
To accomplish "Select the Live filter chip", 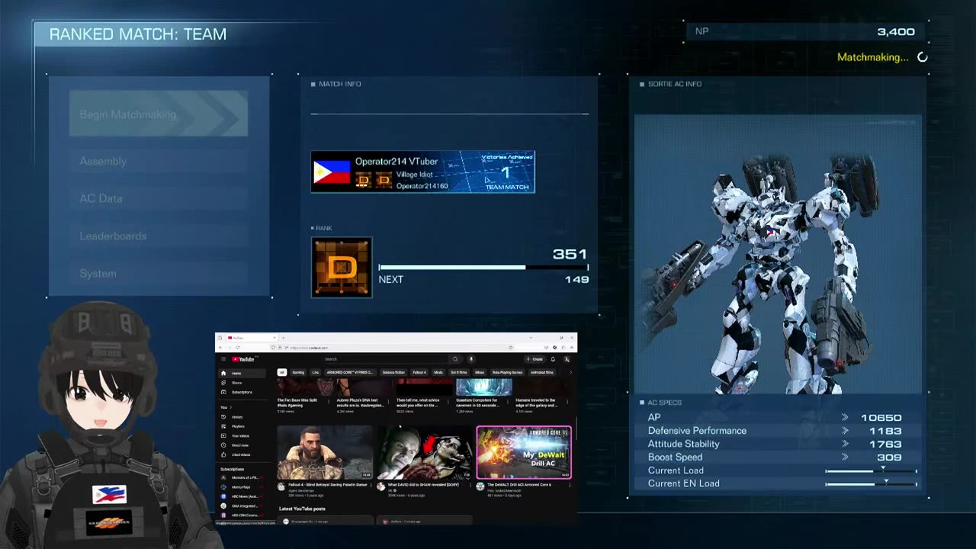I will click(316, 372).
